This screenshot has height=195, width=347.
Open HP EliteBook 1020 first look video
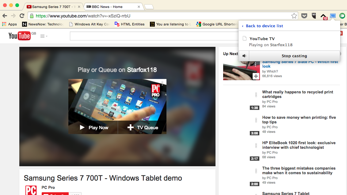coord(299,145)
